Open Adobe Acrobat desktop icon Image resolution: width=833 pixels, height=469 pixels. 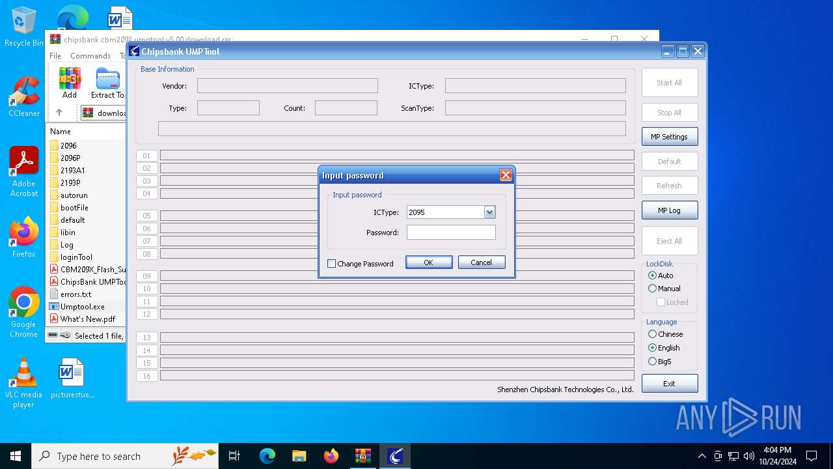pyautogui.click(x=24, y=172)
